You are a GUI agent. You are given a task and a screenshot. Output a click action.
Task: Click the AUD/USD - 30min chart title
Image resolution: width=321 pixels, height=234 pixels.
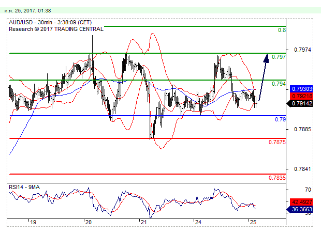(x=50, y=22)
